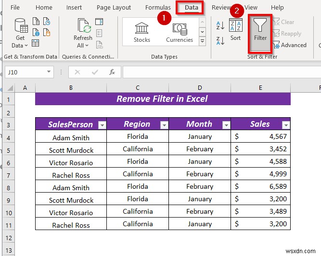
Task: Click in the formula bar input
Action: 222,72
